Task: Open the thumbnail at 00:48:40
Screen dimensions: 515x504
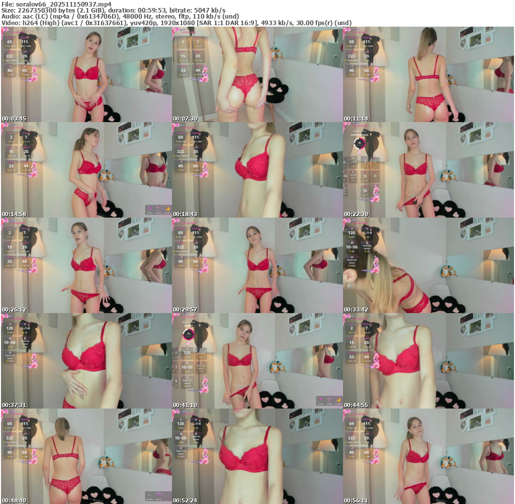Action: pos(86,456)
